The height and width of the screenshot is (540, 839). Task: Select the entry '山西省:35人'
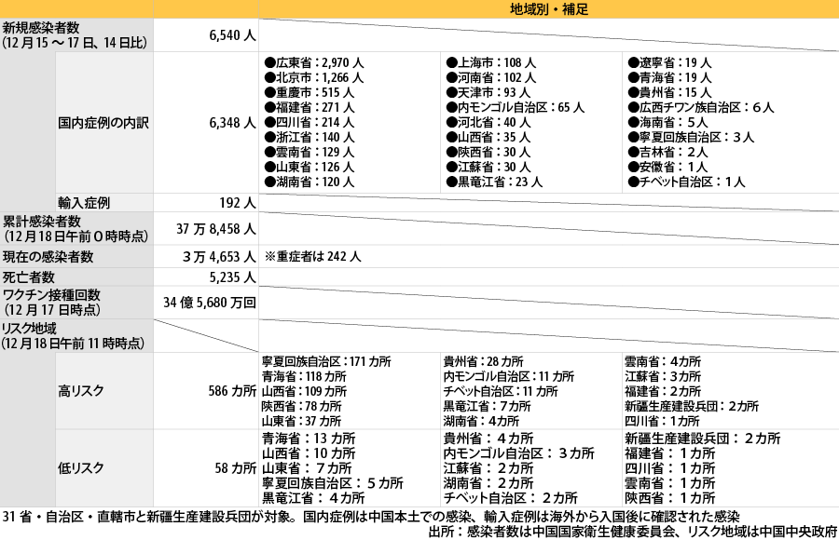coord(488,138)
